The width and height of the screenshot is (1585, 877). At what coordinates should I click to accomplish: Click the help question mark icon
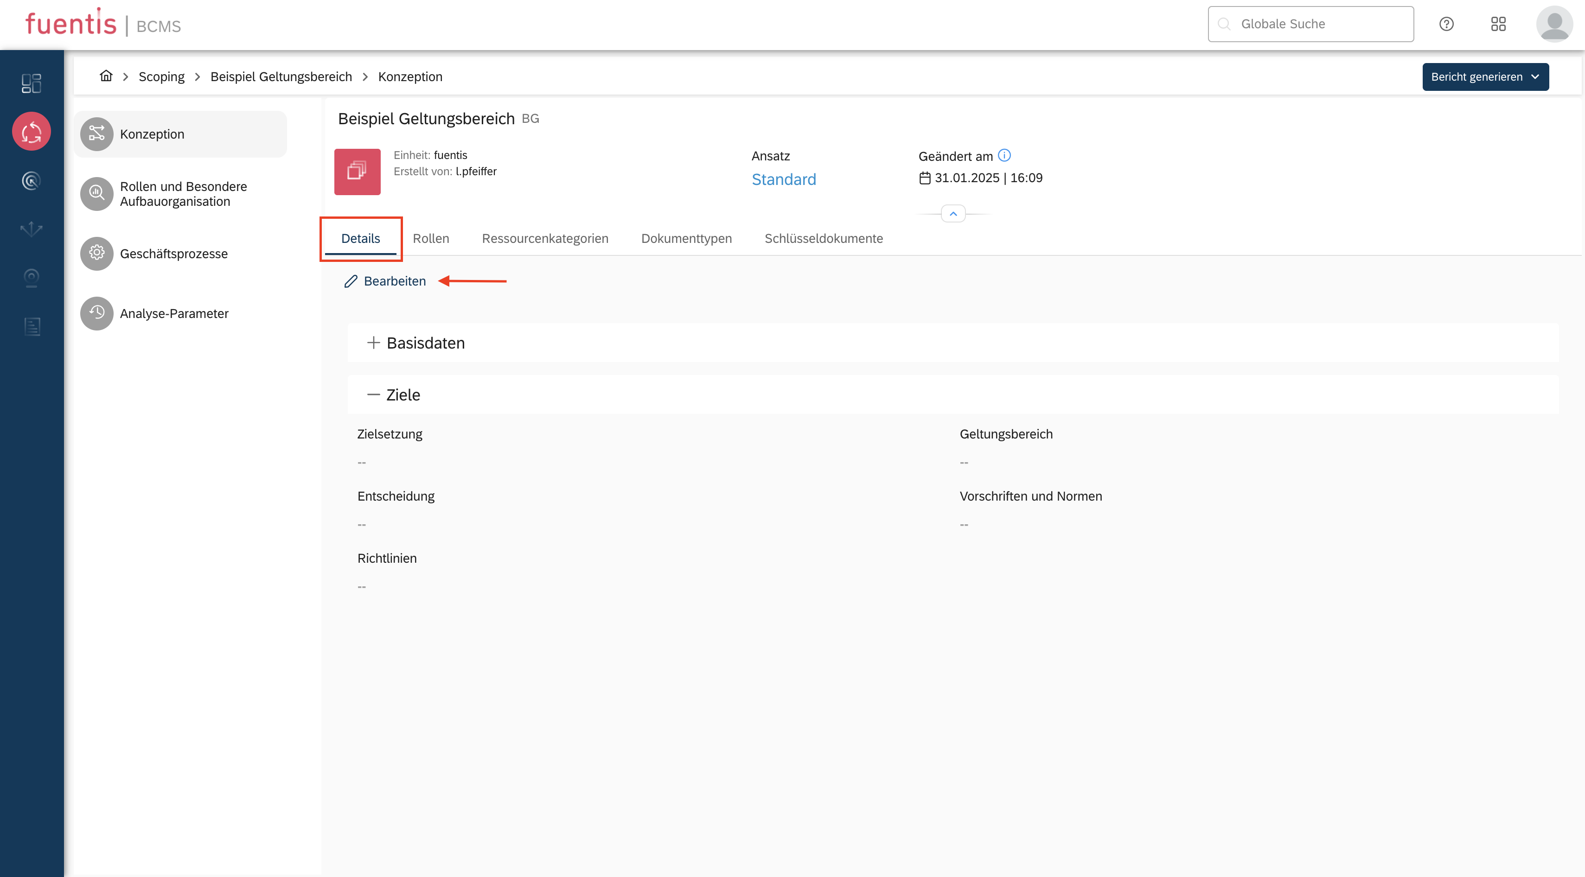1446,24
